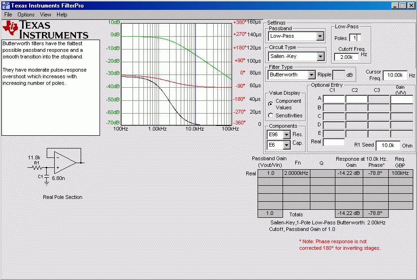Expand the Circuit Type Sallen-Key dropdown
This screenshot has height=280, width=417.
pos(320,56)
